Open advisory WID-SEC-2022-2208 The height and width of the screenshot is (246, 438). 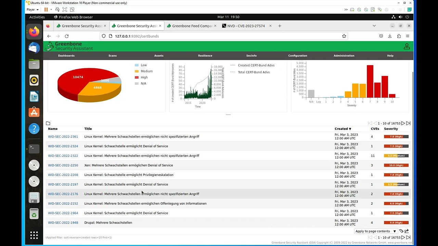pyautogui.click(x=63, y=175)
